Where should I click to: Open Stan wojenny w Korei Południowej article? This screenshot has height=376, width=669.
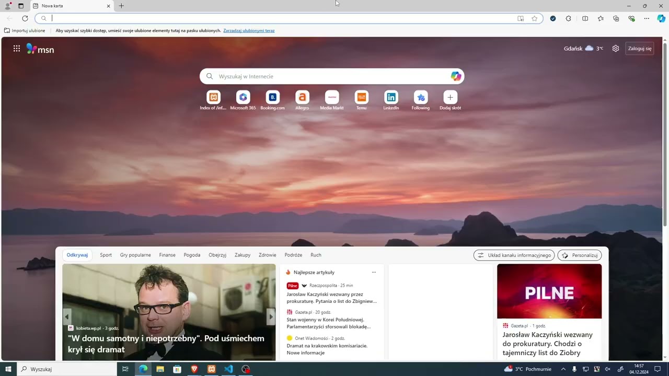coord(328,323)
